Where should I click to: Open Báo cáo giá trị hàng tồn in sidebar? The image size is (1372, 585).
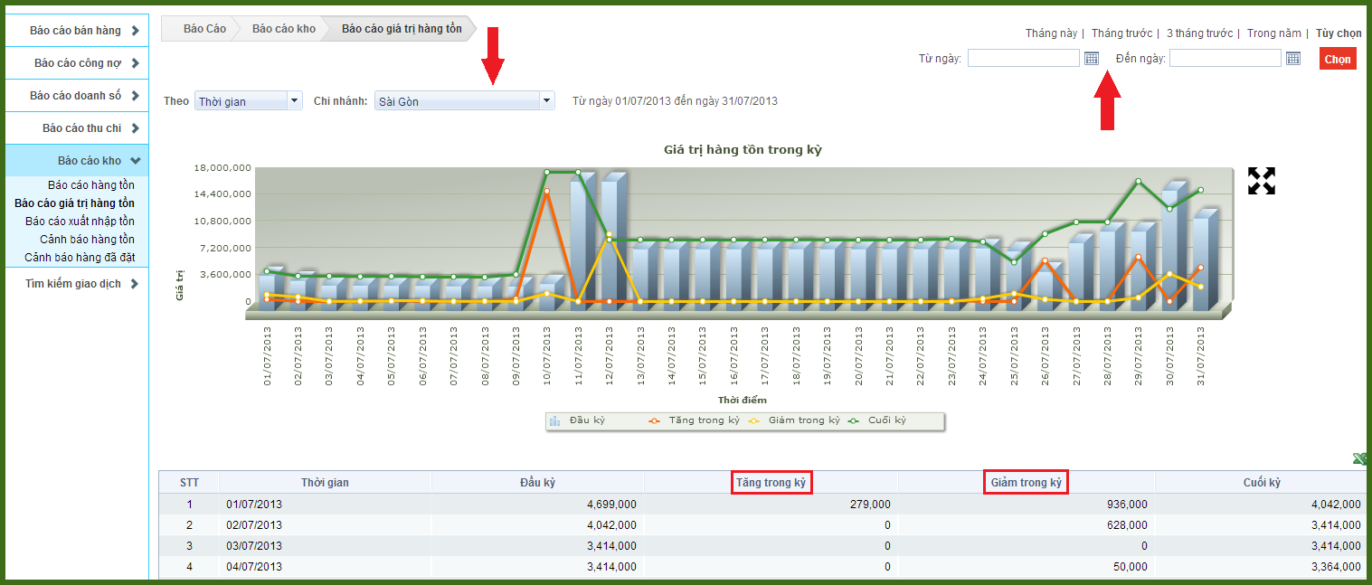pyautogui.click(x=75, y=203)
